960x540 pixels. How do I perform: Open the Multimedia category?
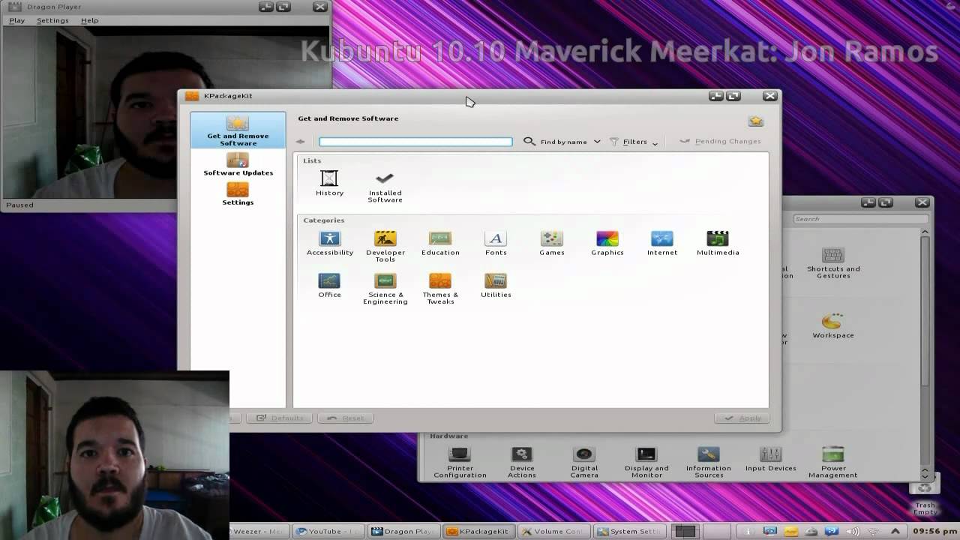tap(718, 243)
